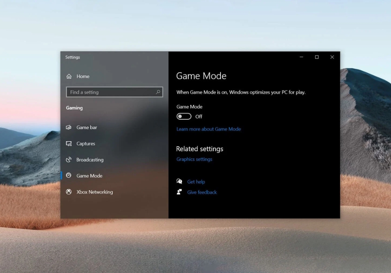This screenshot has width=391, height=273.
Task: Click the Give feedback person icon
Action: (x=179, y=192)
